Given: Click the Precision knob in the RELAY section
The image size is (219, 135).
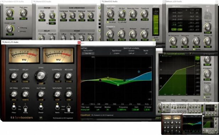Looking at the screenshot, I should coord(42,38).
